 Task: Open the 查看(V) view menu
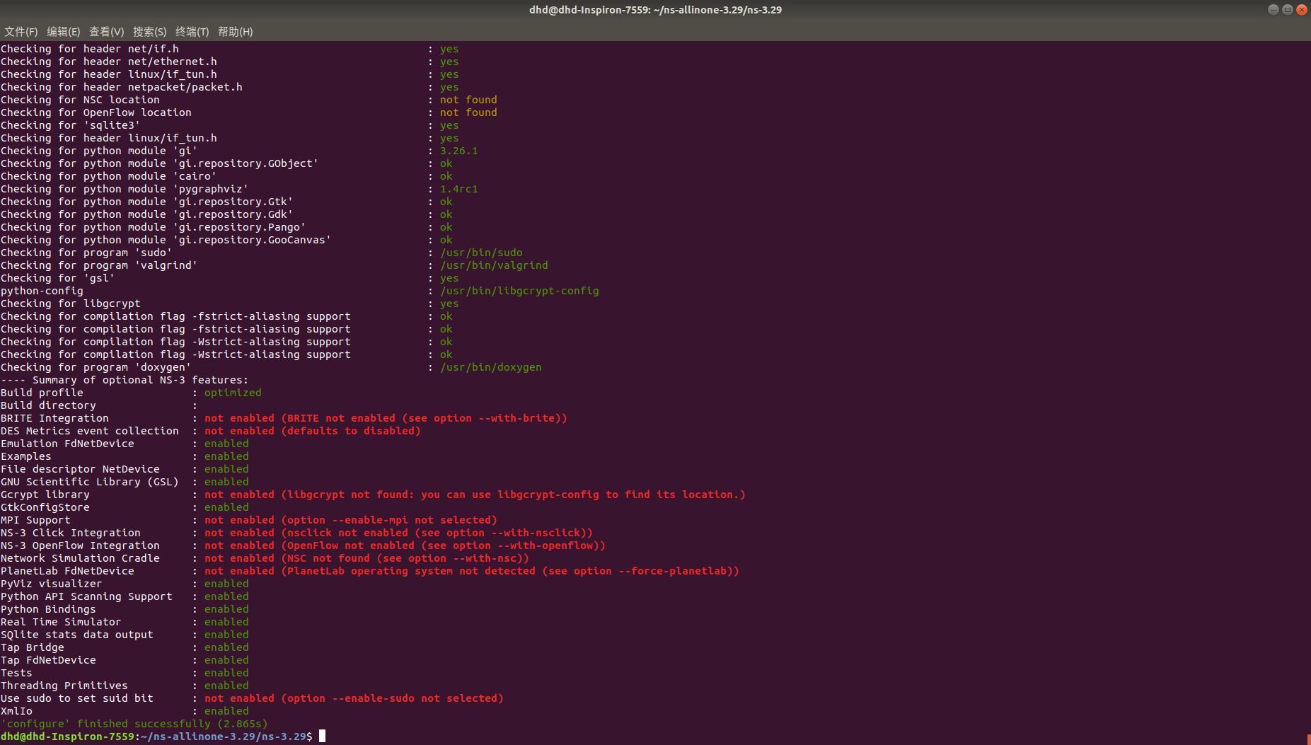107,32
